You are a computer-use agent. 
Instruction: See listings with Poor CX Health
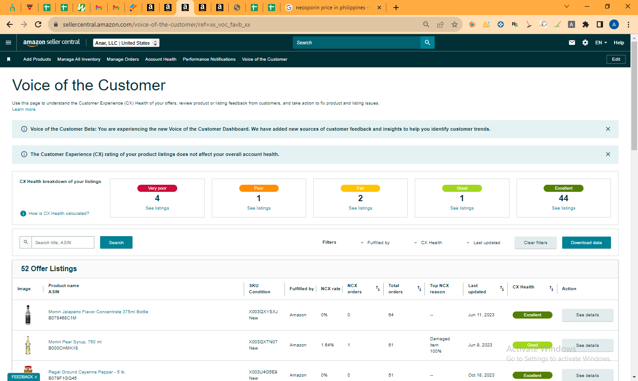click(x=259, y=208)
